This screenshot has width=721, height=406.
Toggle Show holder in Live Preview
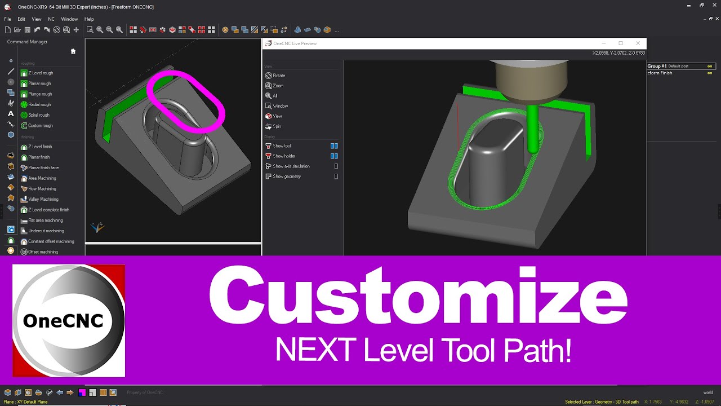pyautogui.click(x=334, y=156)
